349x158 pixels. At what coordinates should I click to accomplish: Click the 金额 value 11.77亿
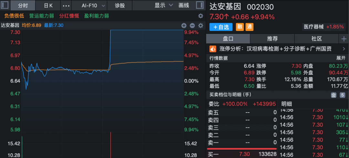[x=339, y=86]
